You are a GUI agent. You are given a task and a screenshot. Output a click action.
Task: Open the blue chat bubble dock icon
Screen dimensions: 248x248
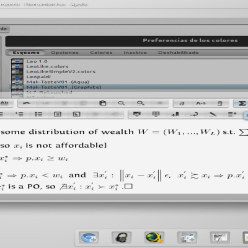pos(89,237)
